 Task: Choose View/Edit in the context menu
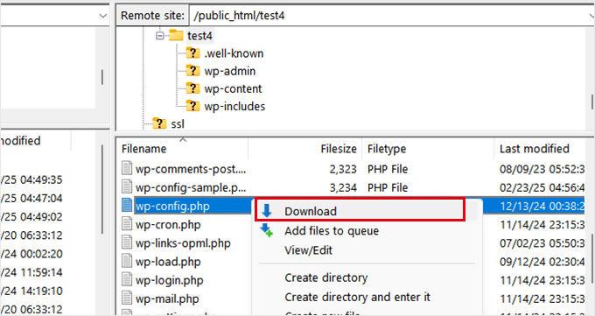309,250
